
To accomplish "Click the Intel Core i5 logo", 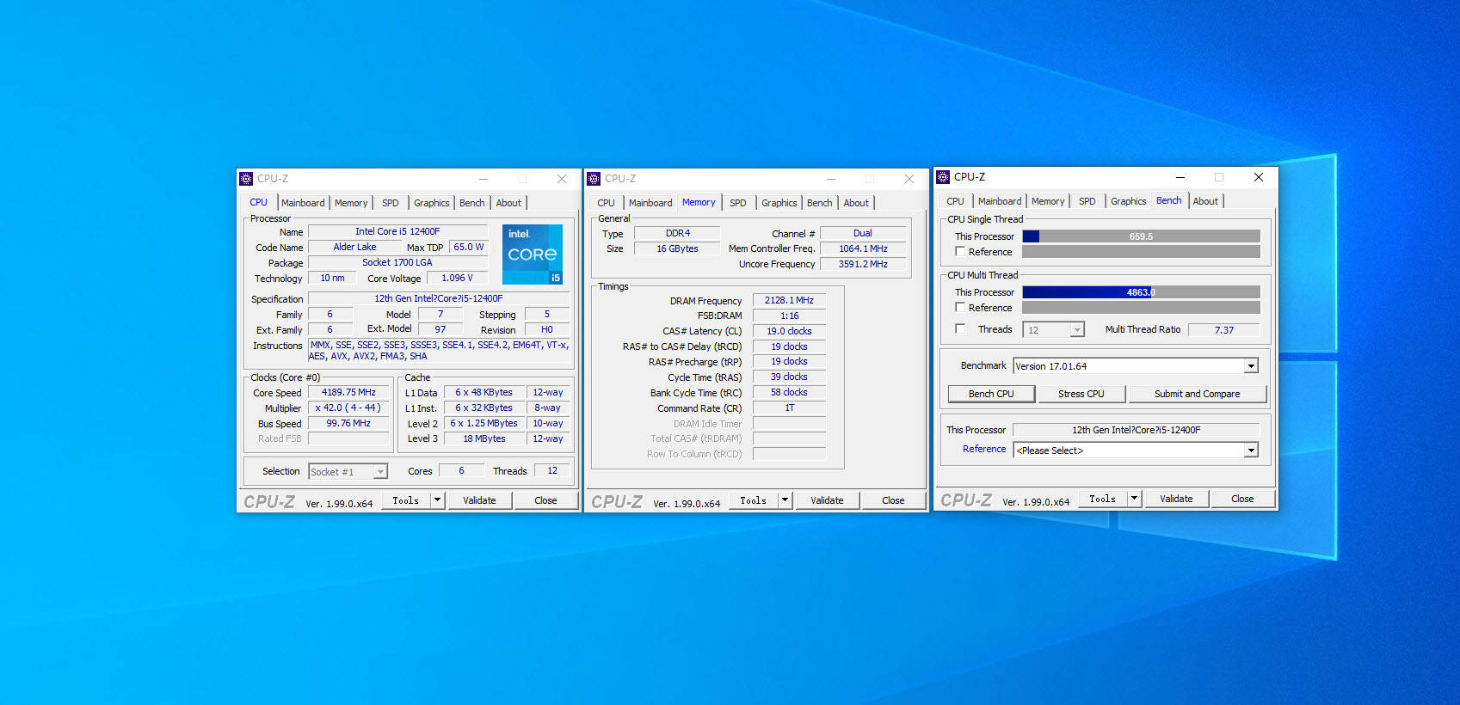I will (533, 254).
